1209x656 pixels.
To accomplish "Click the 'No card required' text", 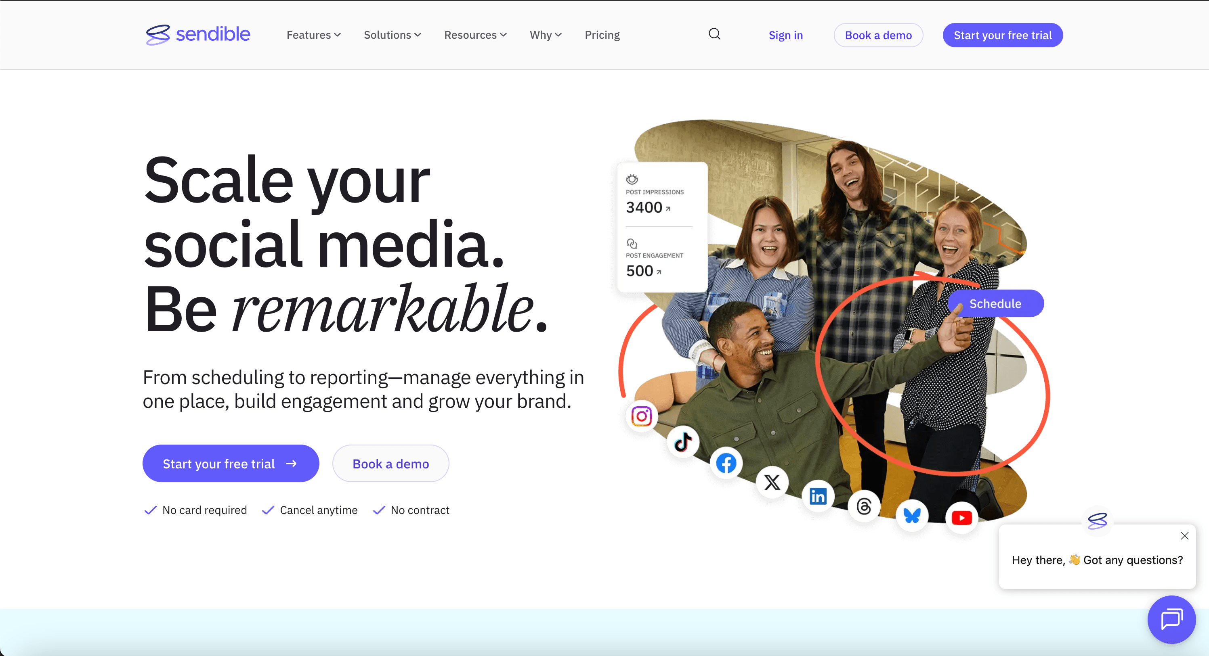I will (x=204, y=510).
